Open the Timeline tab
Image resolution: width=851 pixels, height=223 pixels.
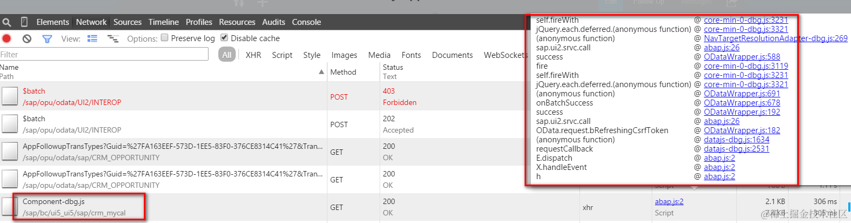tap(163, 22)
